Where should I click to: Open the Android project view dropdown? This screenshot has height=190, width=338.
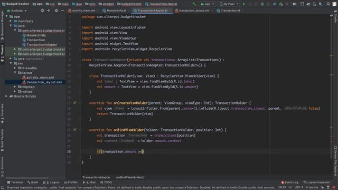[17, 11]
